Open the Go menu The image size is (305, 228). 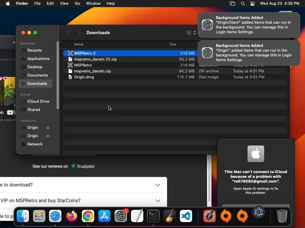point(77,4)
